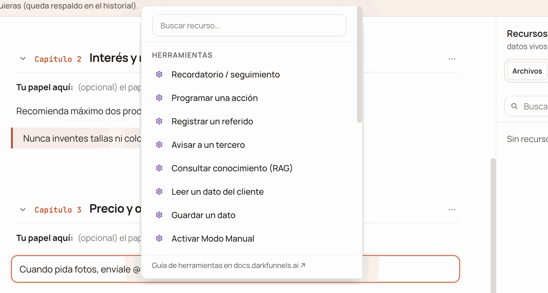
Task: Click the editor's vertical scrollbar
Action: (493, 226)
